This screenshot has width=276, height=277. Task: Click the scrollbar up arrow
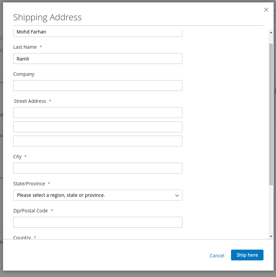click(x=271, y=32)
